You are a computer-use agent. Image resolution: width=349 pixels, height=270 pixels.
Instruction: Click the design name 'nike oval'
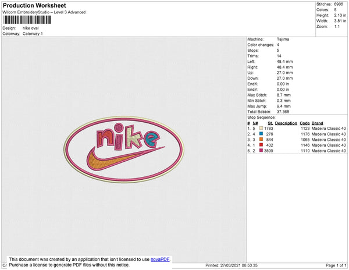tap(30, 29)
